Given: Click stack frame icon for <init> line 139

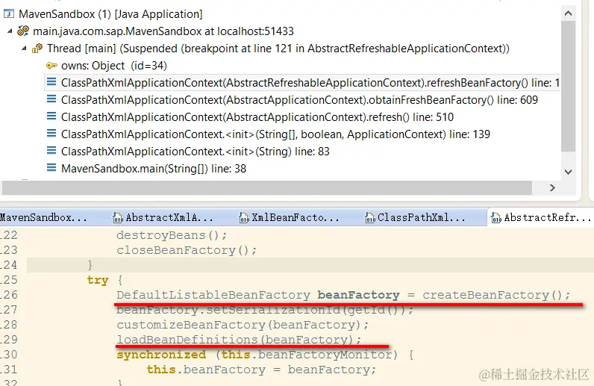Looking at the screenshot, I should pos(51,134).
